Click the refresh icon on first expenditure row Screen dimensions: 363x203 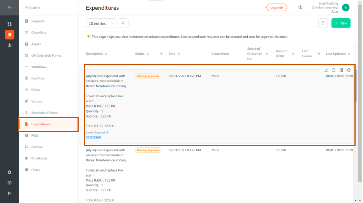(x=334, y=70)
